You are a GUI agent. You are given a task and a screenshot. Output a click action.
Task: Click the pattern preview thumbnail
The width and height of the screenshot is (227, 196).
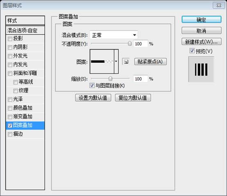pos(102,62)
